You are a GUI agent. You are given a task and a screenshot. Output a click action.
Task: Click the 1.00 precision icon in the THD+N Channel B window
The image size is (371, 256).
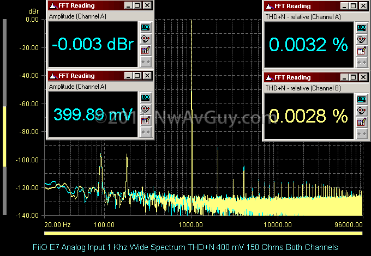coord(362,99)
